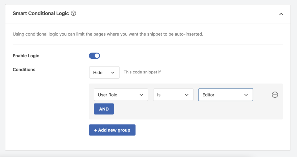Remove the User Role condition row
297x157 pixels.
click(275, 95)
